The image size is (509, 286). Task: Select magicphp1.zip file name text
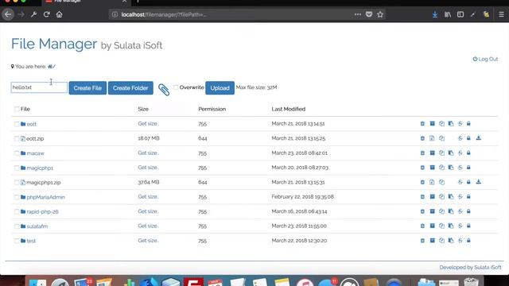pos(44,182)
